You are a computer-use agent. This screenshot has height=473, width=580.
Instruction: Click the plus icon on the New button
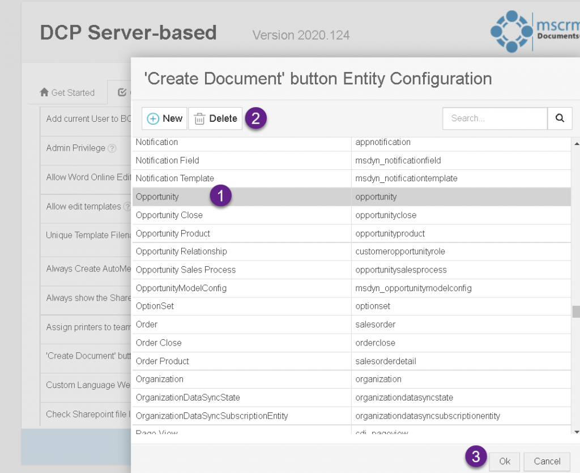tap(153, 118)
